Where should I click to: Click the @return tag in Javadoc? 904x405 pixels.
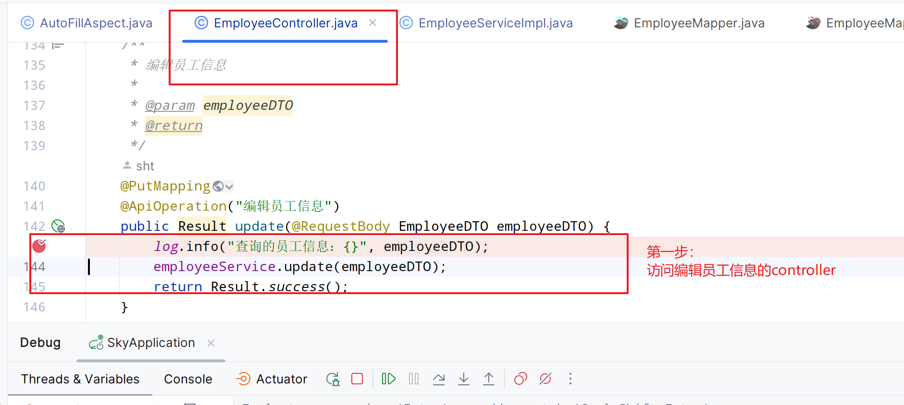(x=174, y=126)
